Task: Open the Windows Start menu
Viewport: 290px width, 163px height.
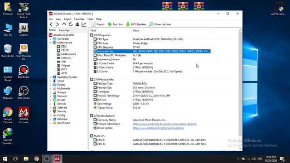Action: pos(5,159)
